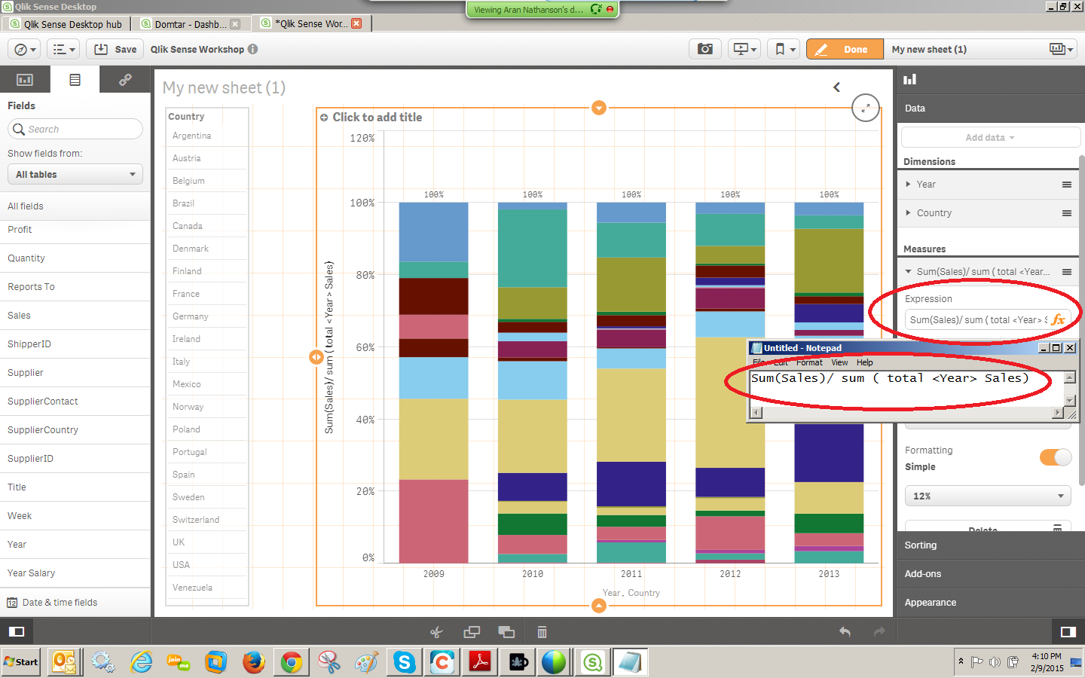Open the expression editor fx icon
This screenshot has width=1085, height=678.
click(1059, 319)
